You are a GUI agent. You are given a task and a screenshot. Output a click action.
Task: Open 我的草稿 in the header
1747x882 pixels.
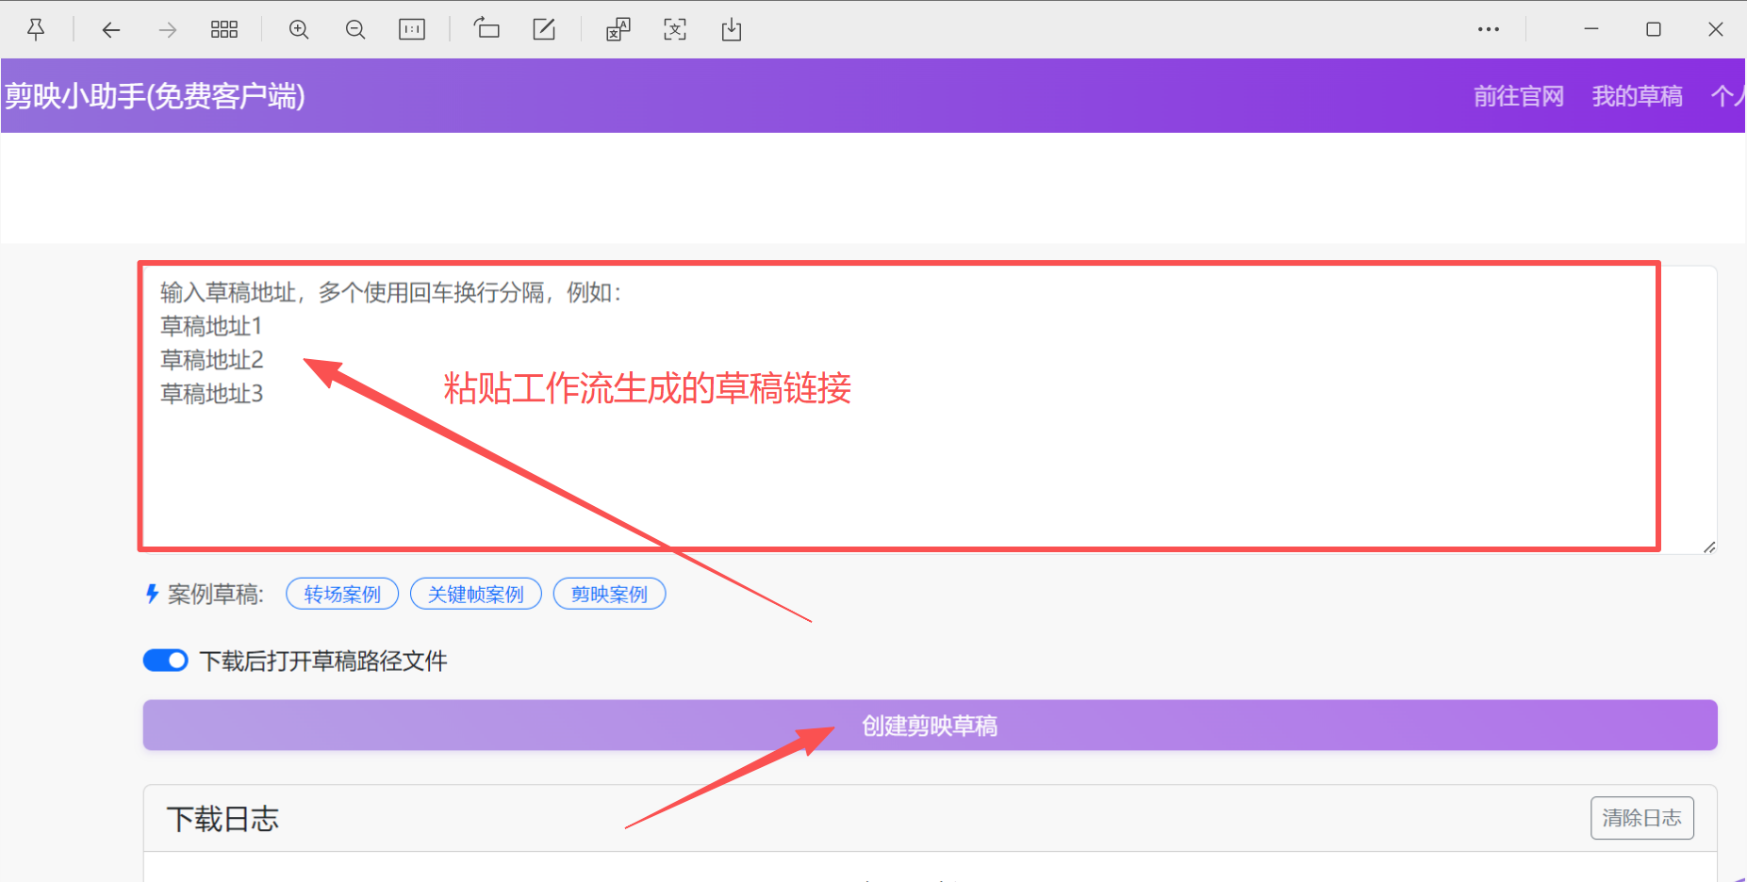click(1638, 95)
